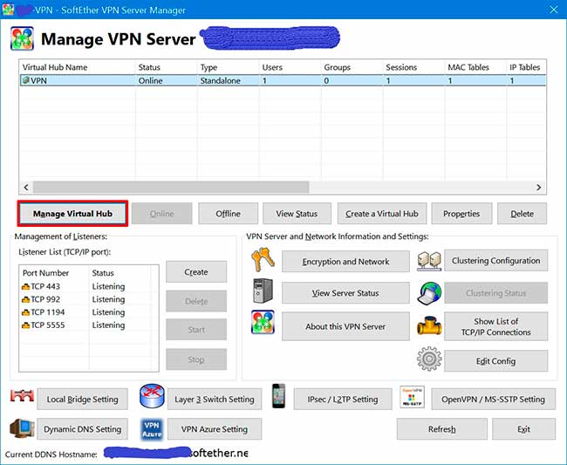
Task: Click the Refresh button
Action: pyautogui.click(x=442, y=429)
